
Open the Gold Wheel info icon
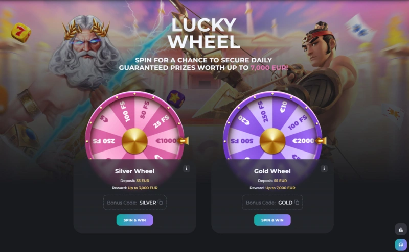pyautogui.click(x=324, y=168)
